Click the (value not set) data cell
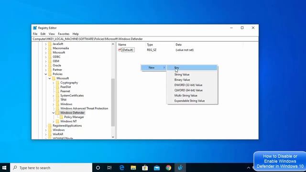Image resolution: width=306 pixels, height=172 pixels. coord(185,50)
